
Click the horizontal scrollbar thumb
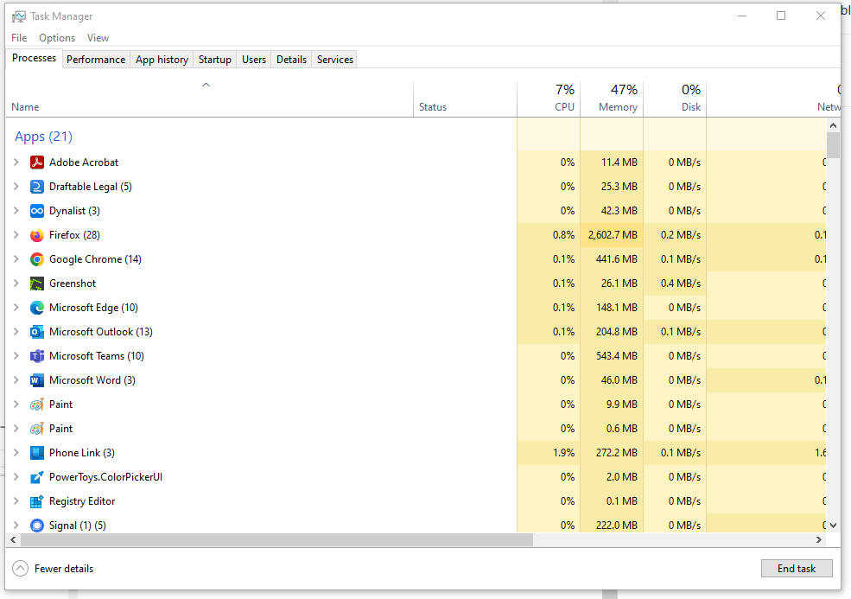pos(276,540)
